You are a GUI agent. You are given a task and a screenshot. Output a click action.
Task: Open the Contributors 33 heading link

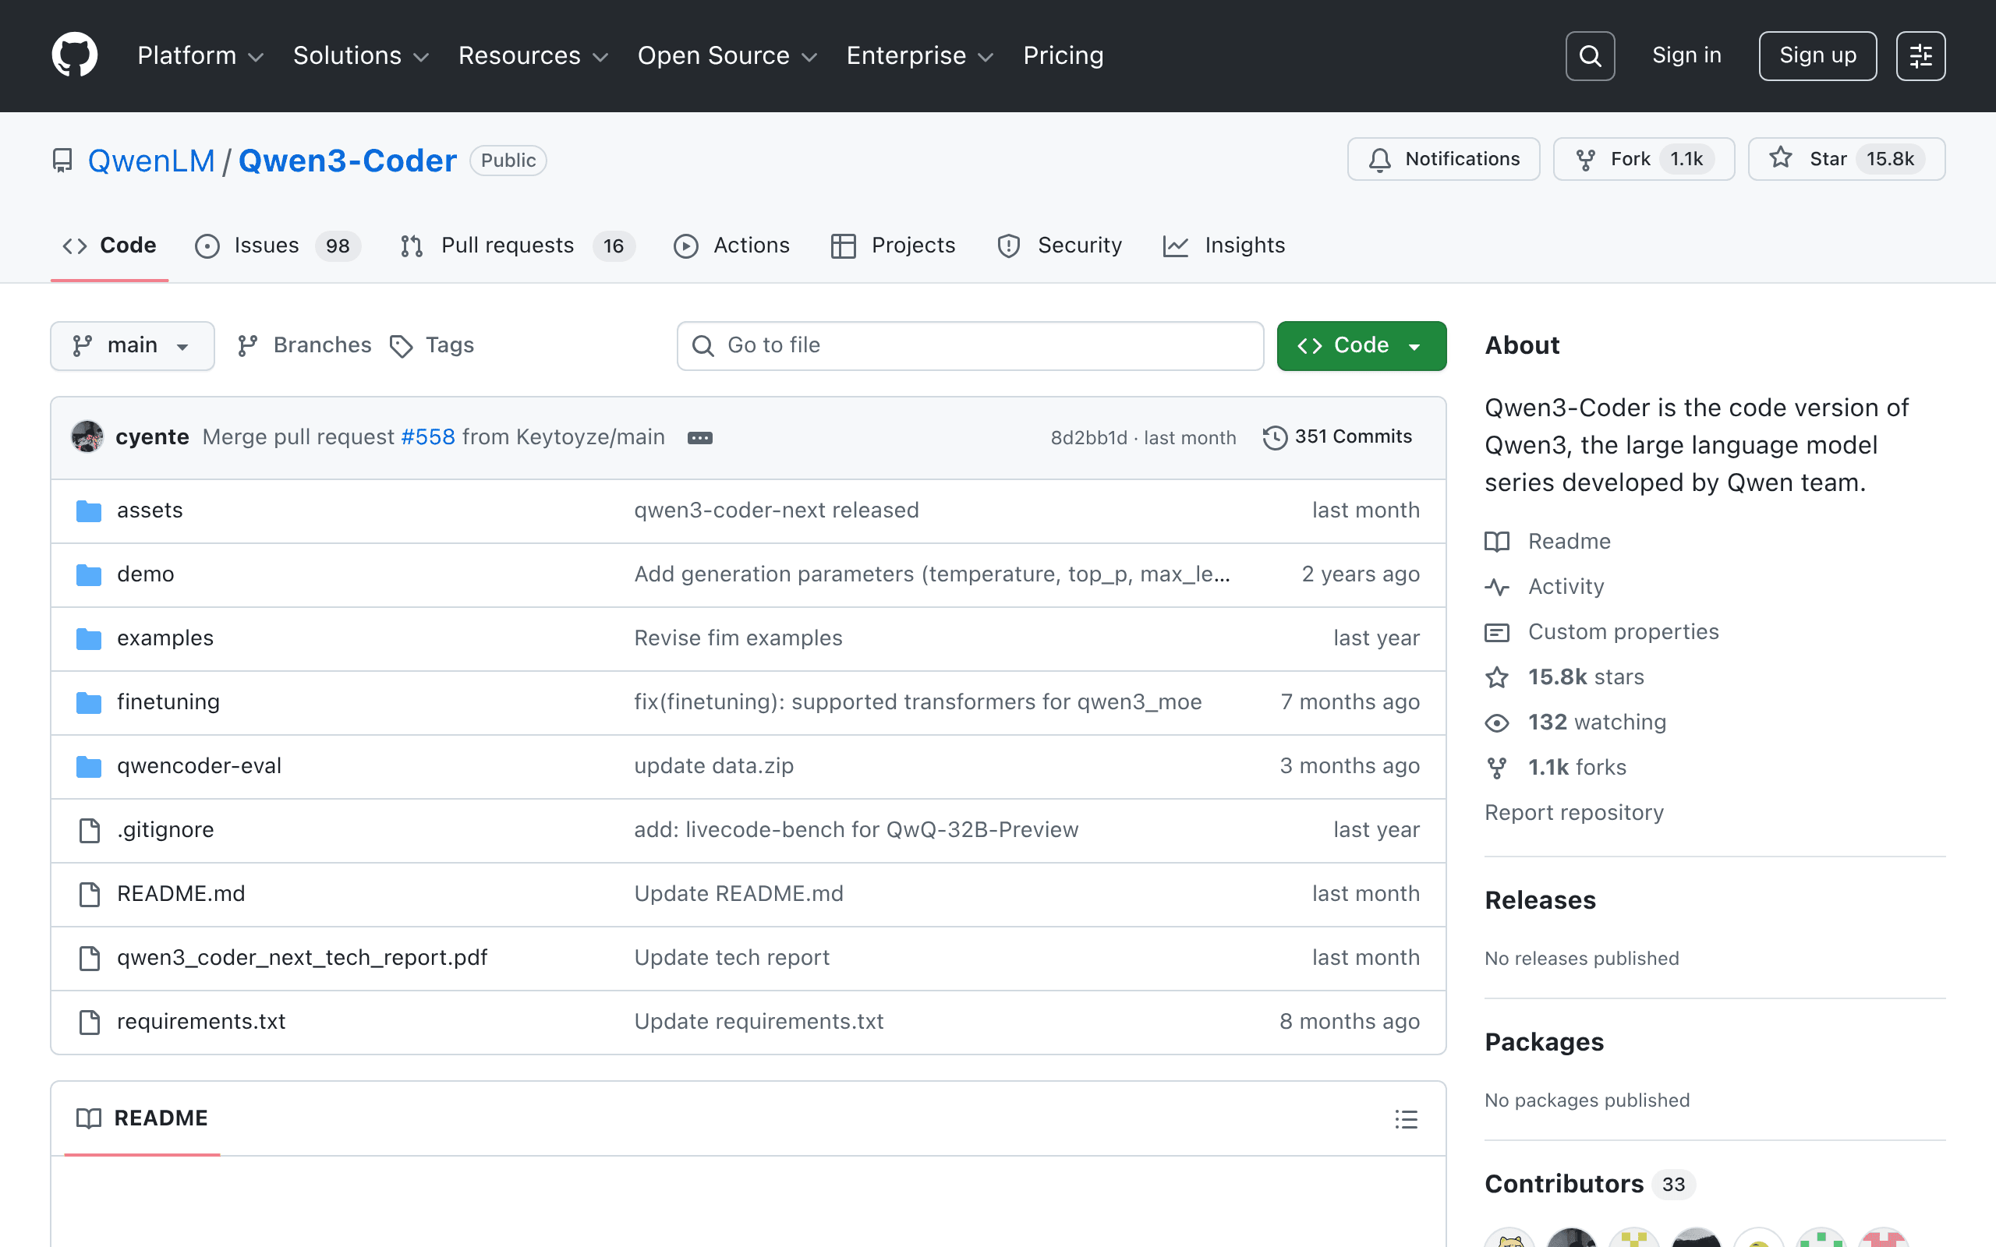click(x=1589, y=1185)
